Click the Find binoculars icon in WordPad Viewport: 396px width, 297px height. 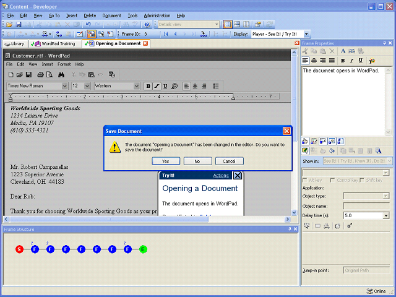61,74
